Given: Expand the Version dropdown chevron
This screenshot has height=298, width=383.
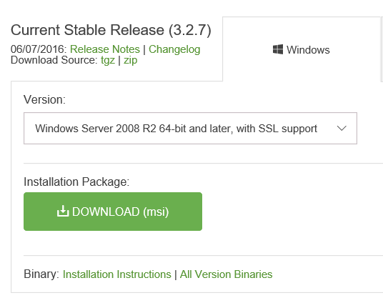Looking at the screenshot, I should pyautogui.click(x=342, y=128).
